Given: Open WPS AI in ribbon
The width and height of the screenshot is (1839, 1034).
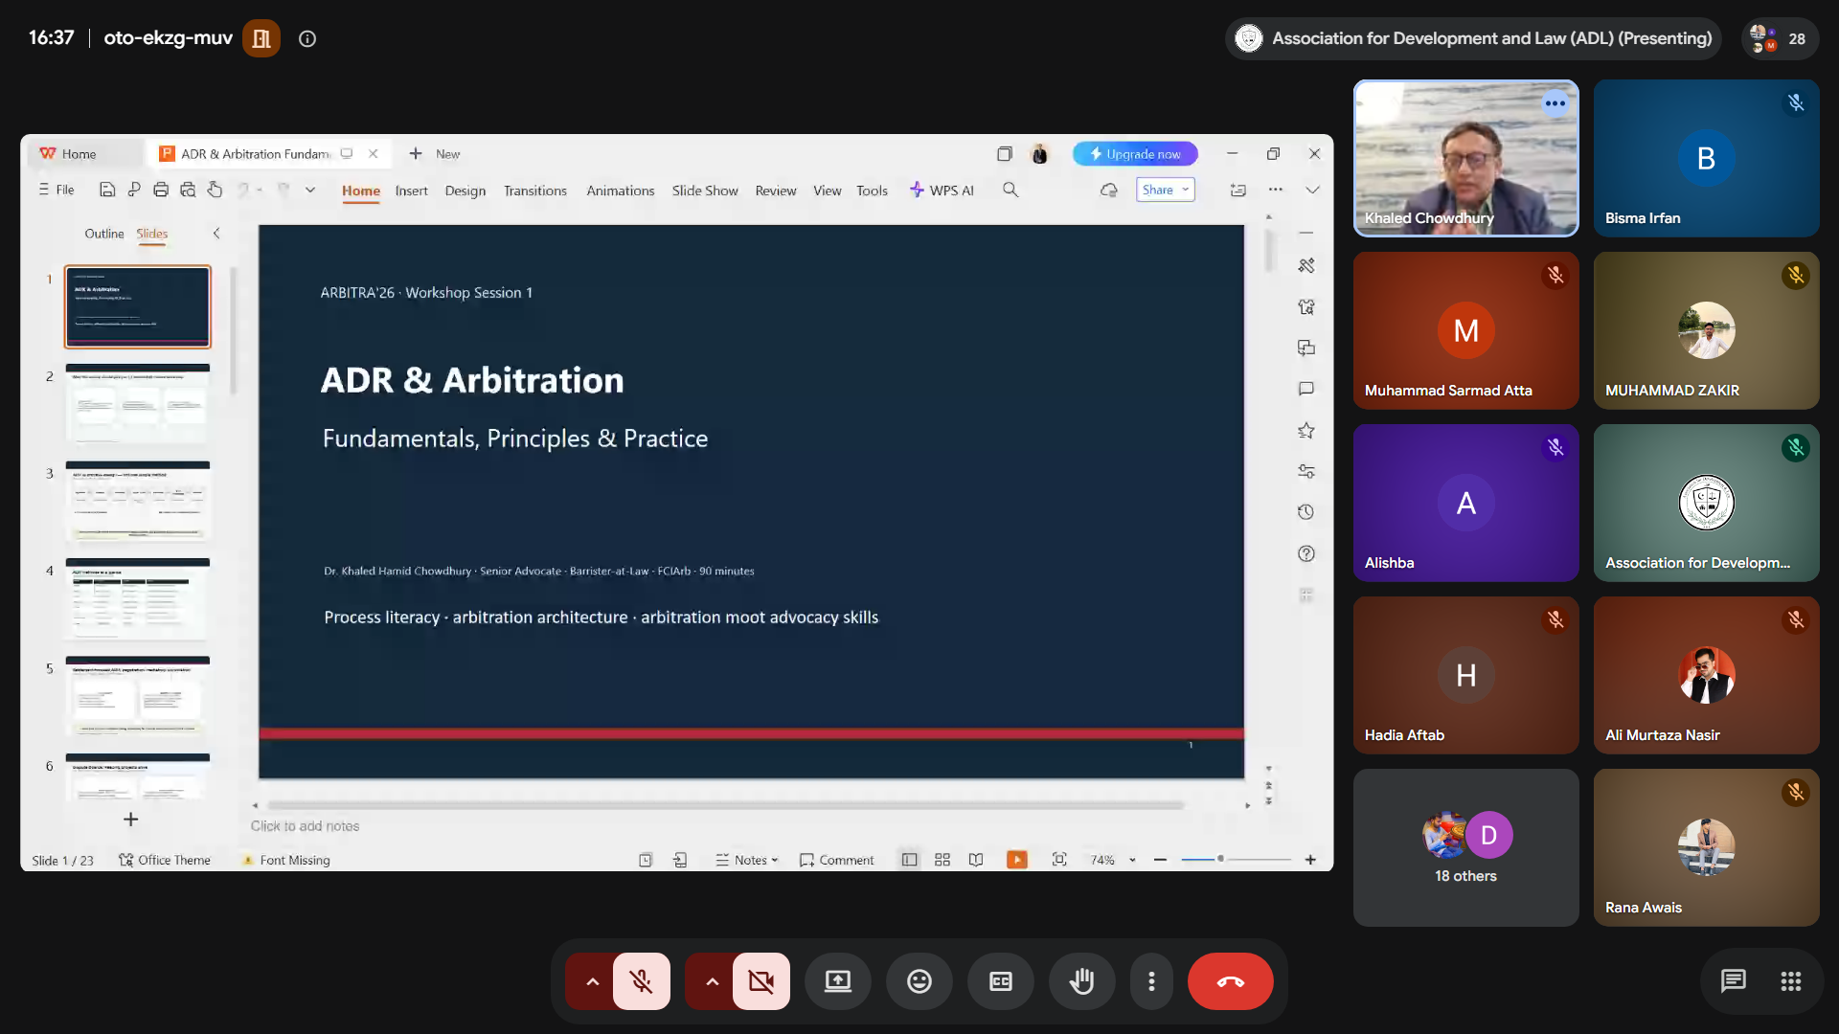Looking at the screenshot, I should pyautogui.click(x=942, y=191).
